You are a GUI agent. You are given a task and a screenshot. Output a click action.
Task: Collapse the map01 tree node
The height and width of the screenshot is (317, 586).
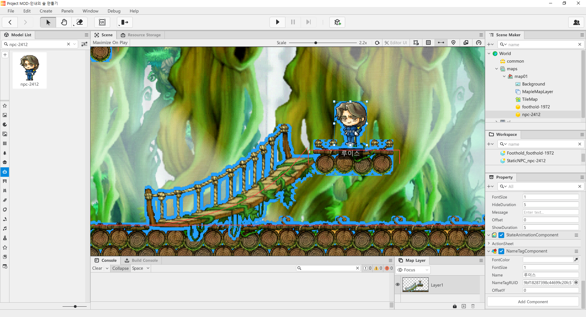504,77
